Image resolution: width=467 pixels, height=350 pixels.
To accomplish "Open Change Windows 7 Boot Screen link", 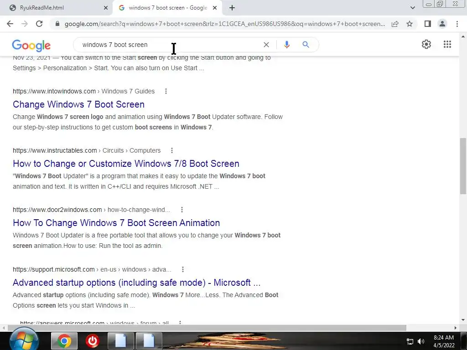I will click(x=78, y=104).
